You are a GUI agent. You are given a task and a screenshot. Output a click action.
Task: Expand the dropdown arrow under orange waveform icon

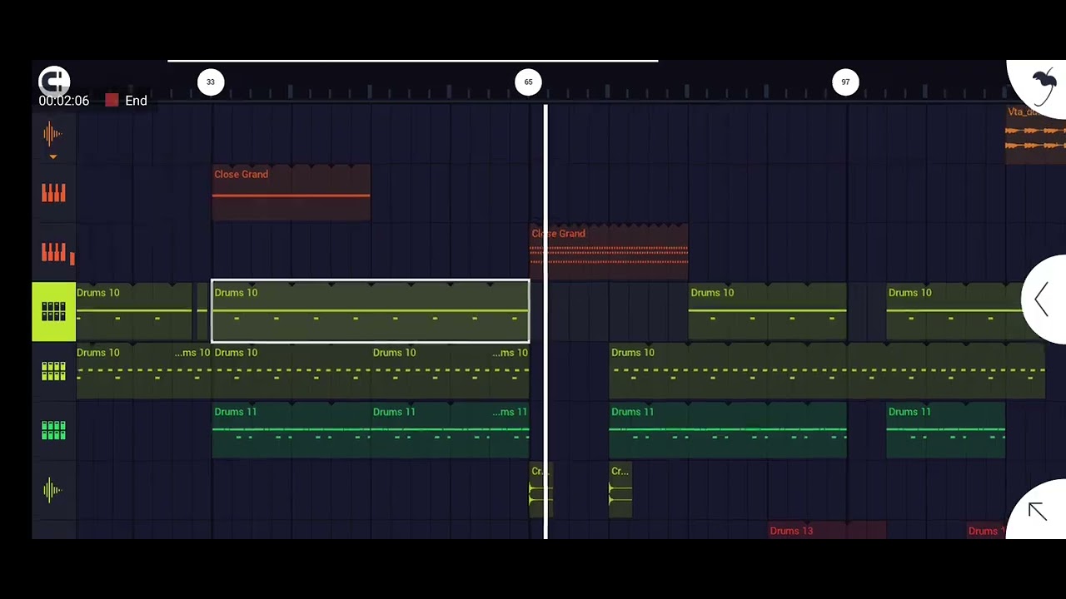coord(53,156)
